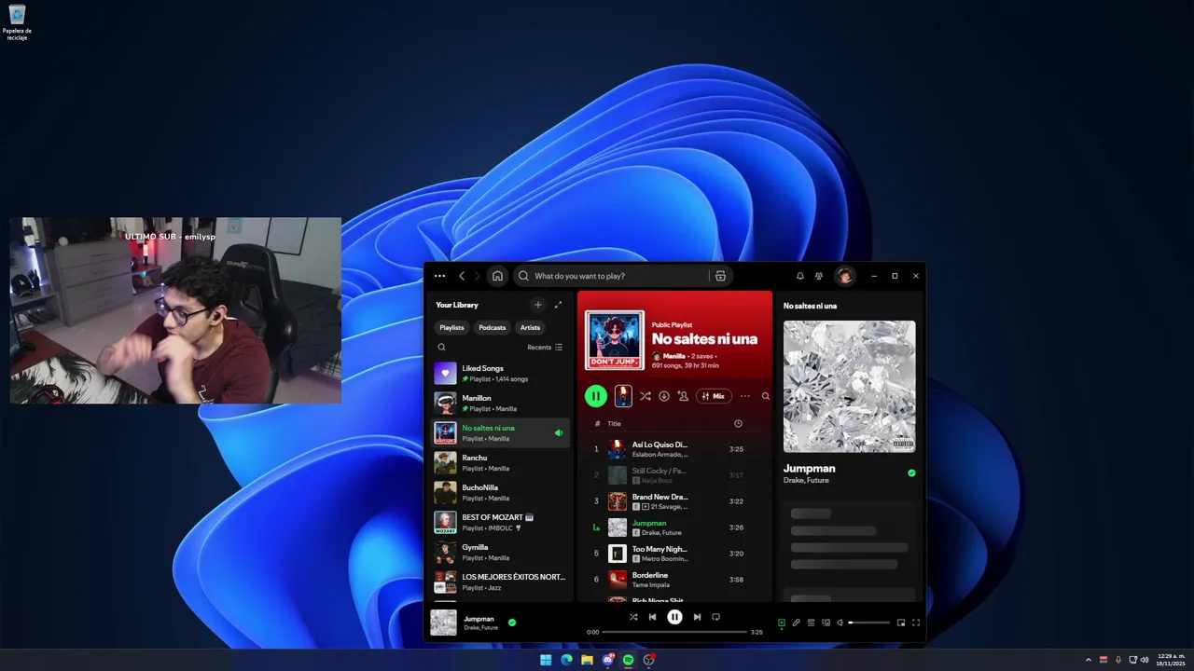Viewport: 1194px width, 671px height.
Task: Create a new playlist with plus icon
Action: [x=537, y=305]
